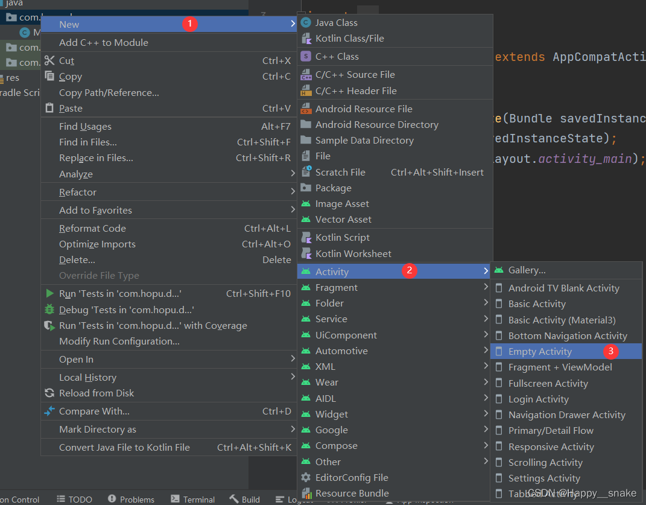Select Responsive Activity
646x505 pixels.
566,447
